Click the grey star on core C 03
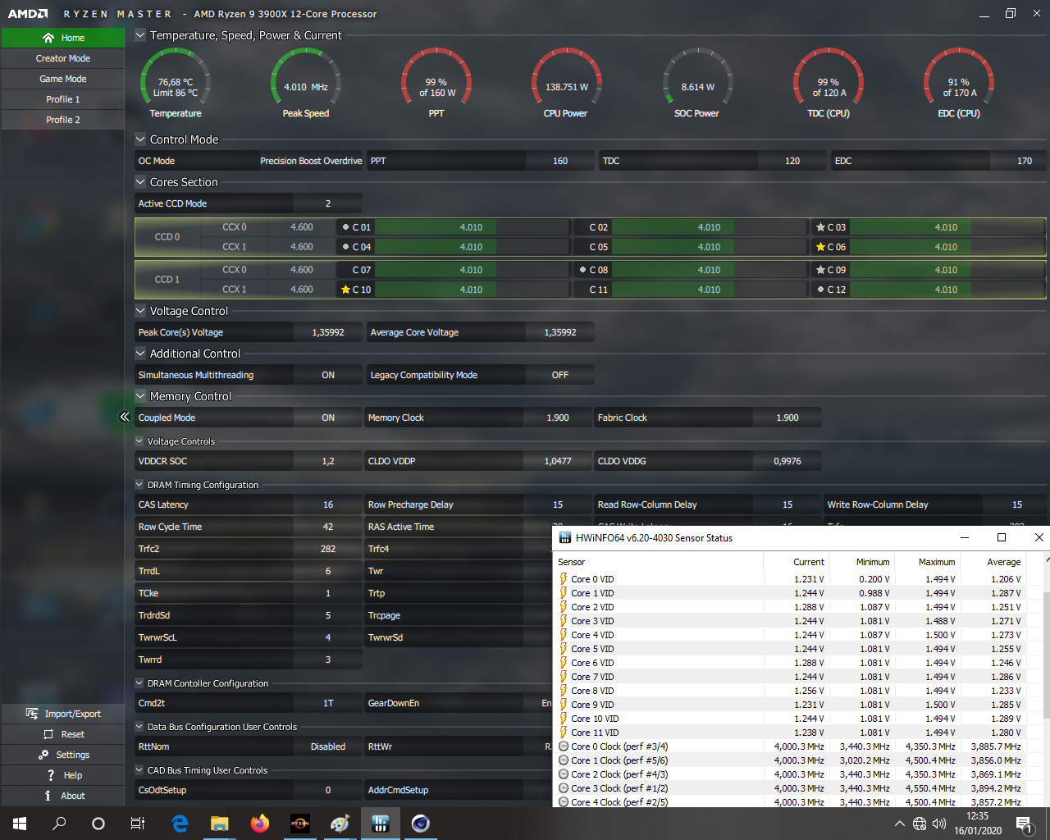 click(820, 227)
